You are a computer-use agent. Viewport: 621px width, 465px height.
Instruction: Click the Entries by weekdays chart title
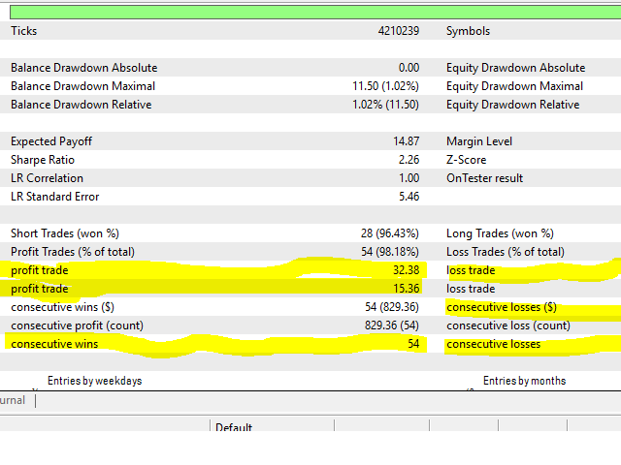tap(95, 381)
